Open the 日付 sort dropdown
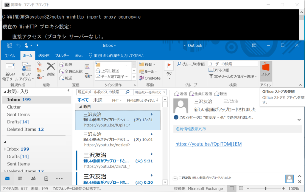 [116, 100]
